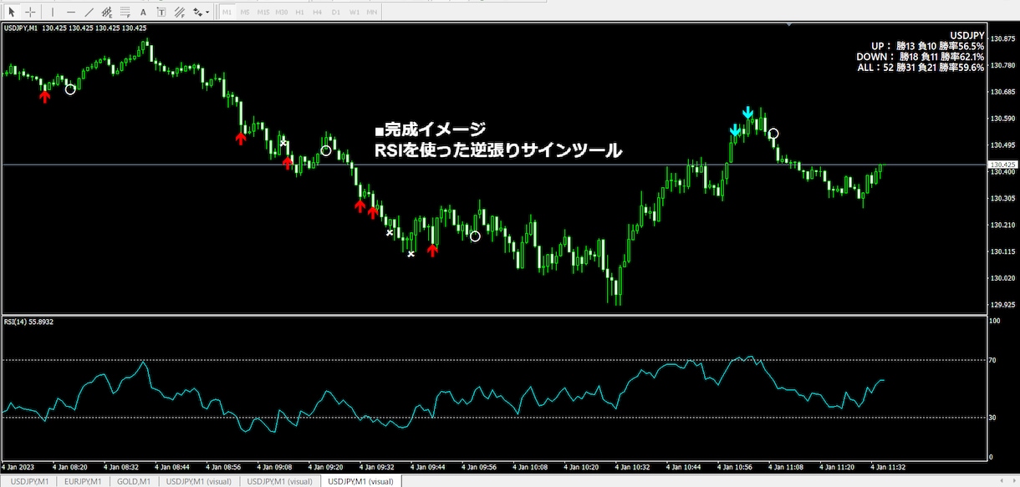Image resolution: width=1020 pixels, height=487 pixels.
Task: Select the arrow cursor tool
Action: click(12, 13)
